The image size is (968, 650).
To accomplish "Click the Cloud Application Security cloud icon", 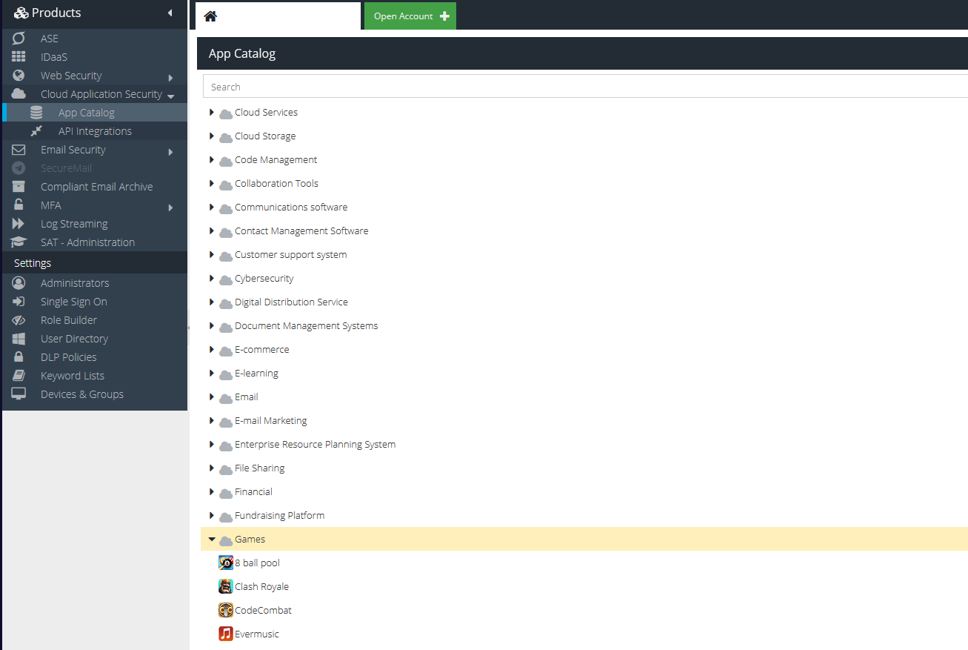I will pos(19,94).
